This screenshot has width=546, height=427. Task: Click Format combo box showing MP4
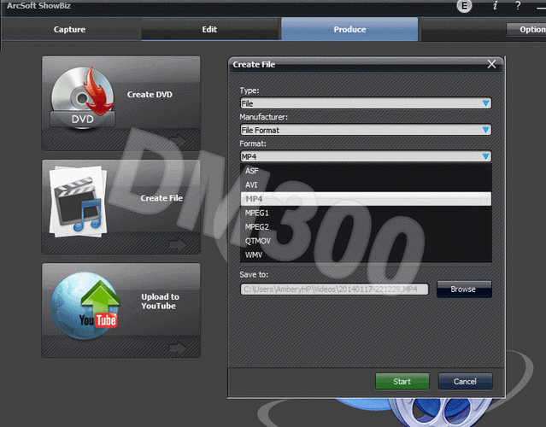click(366, 156)
